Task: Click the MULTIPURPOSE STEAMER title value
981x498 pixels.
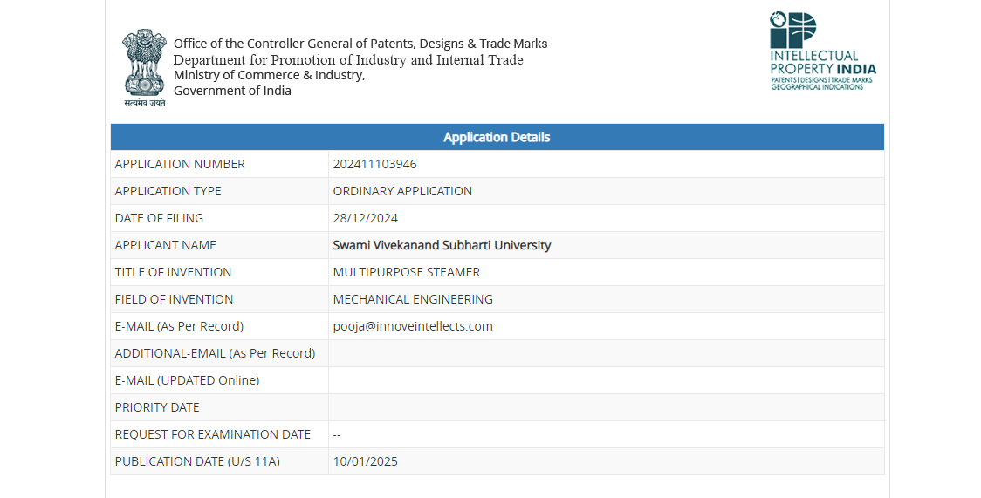Action: pos(406,272)
